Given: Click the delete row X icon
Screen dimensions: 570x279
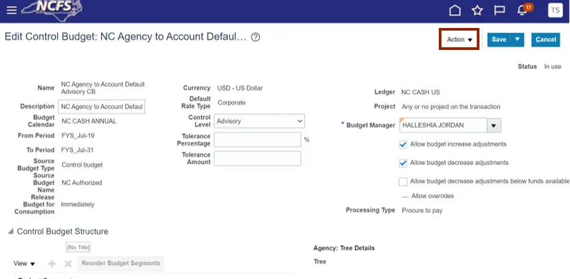Looking at the screenshot, I should coord(68,264).
